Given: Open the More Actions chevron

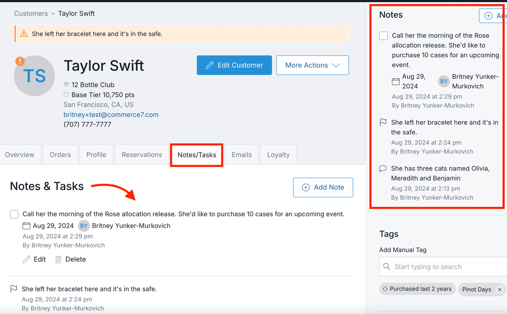Looking at the screenshot, I should click(x=336, y=65).
